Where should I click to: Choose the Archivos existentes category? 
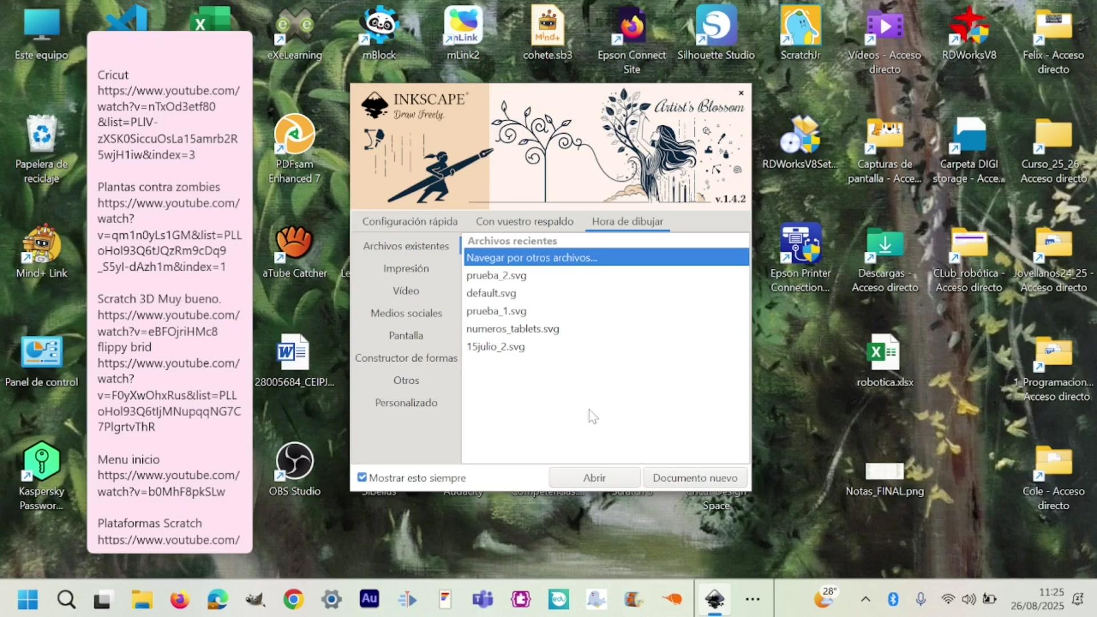[406, 246]
